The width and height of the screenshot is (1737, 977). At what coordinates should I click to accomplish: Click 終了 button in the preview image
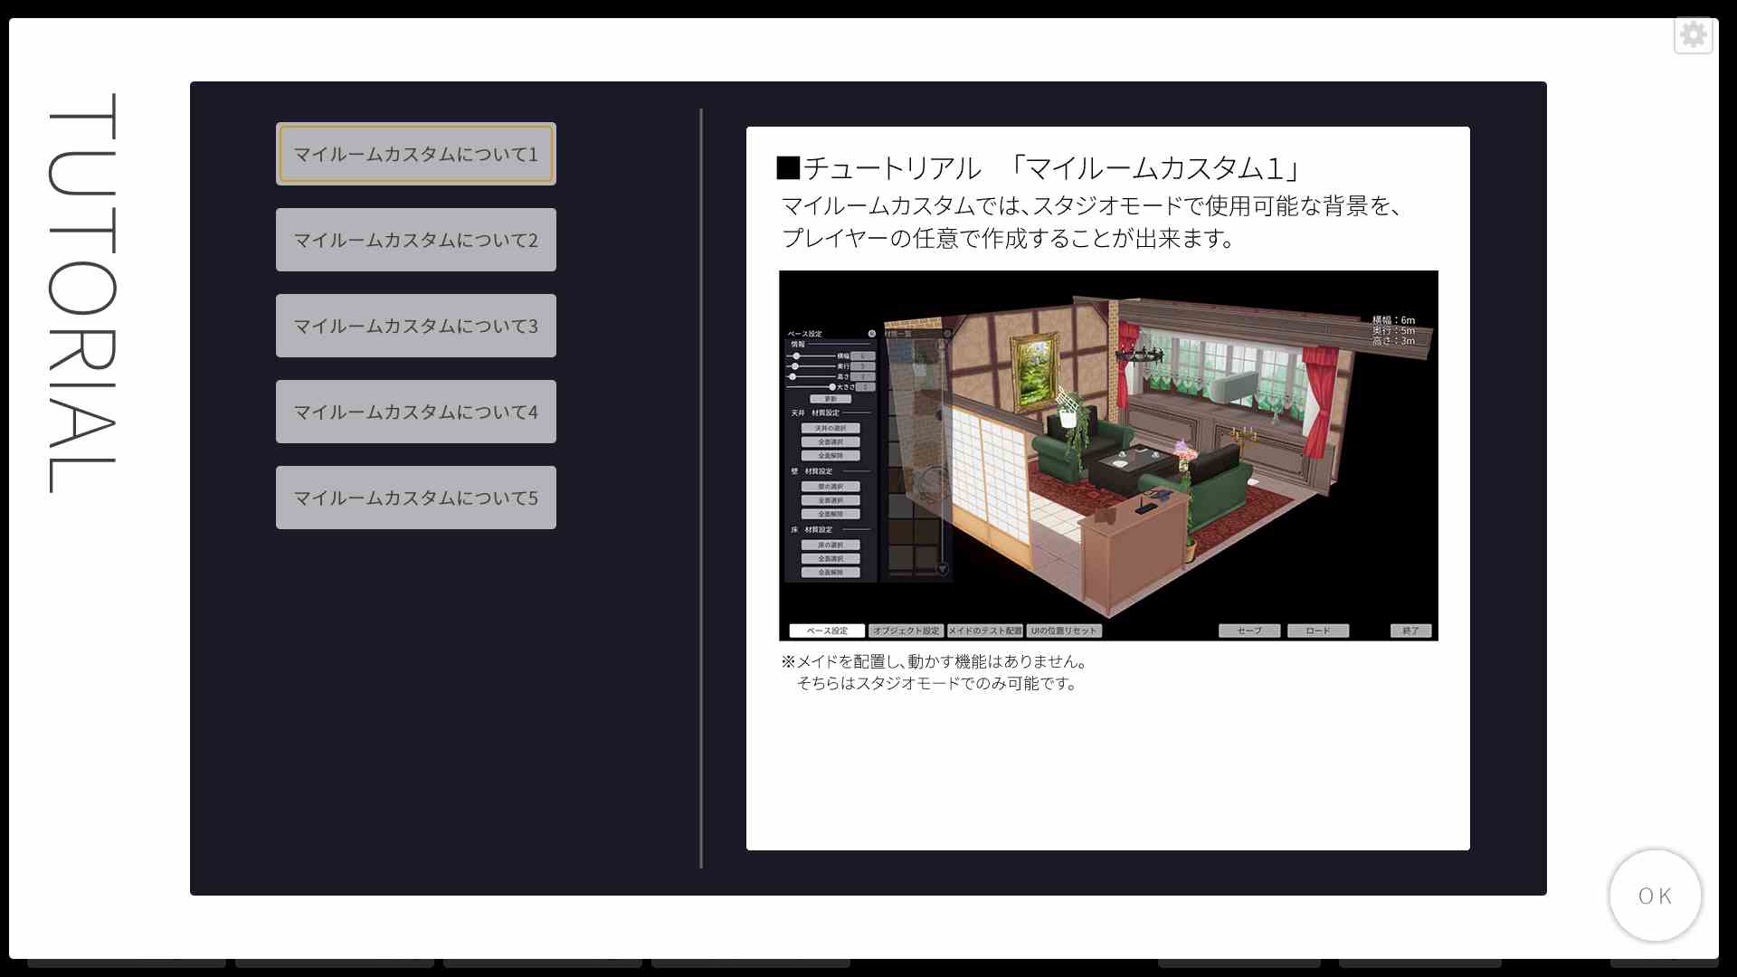point(1410,631)
